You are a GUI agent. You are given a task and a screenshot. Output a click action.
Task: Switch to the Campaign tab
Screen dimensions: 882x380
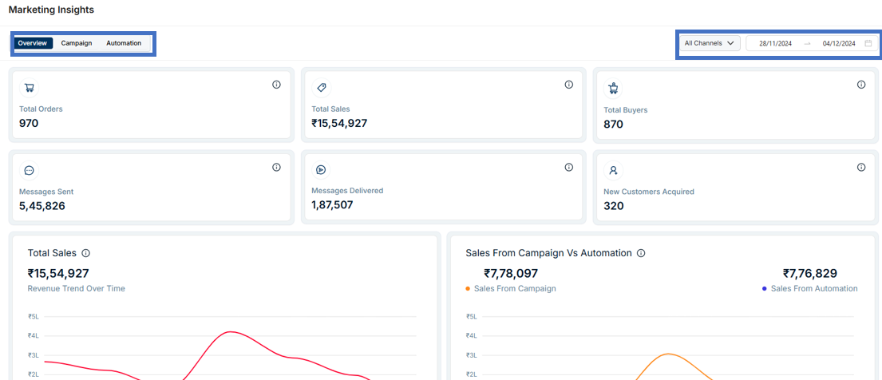click(77, 43)
